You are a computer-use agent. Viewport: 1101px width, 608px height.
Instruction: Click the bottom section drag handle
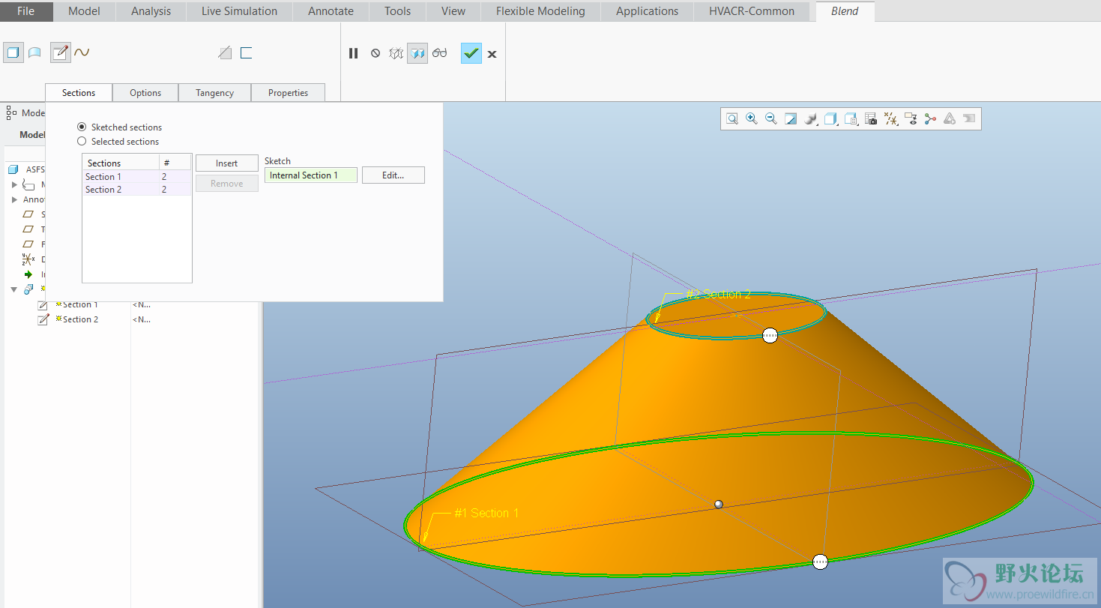[820, 562]
